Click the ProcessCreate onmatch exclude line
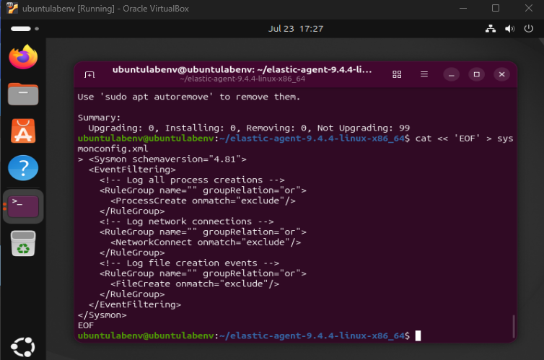 pos(203,201)
